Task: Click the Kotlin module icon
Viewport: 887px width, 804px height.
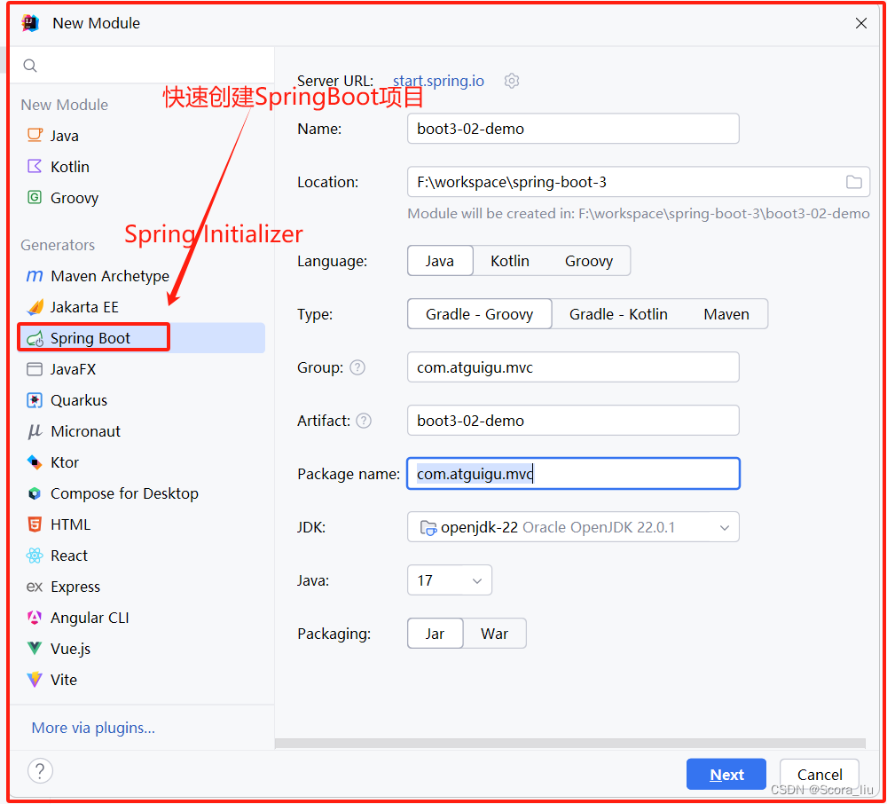Action: pos(35,166)
